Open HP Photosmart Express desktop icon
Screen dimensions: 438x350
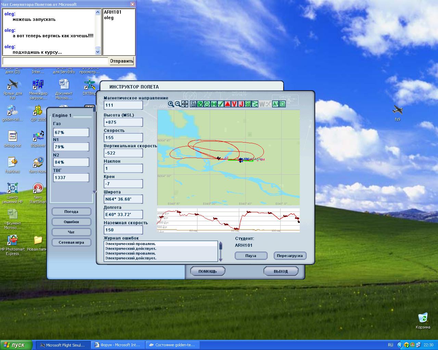pyautogui.click(x=12, y=245)
